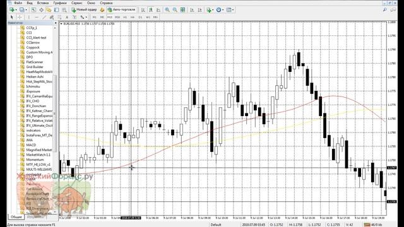Click the connection status 46/0 kb indicator
Viewport: 404px width, 227px height.
coord(374,224)
